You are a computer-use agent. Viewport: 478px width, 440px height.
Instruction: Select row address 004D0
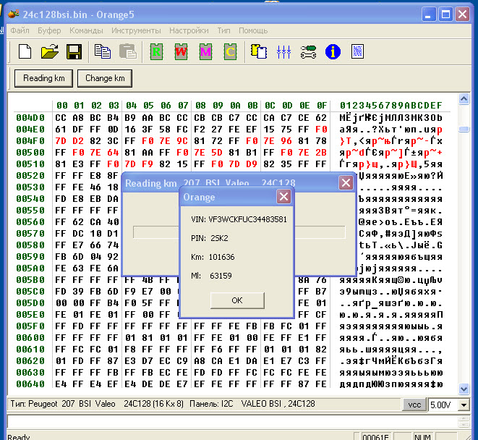click(x=30, y=118)
